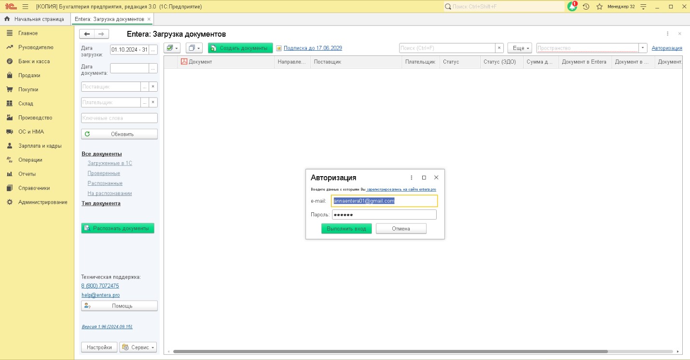The height and width of the screenshot is (360, 690).
Task: Open selection list for Плательщик filter
Action: pyautogui.click(x=144, y=102)
